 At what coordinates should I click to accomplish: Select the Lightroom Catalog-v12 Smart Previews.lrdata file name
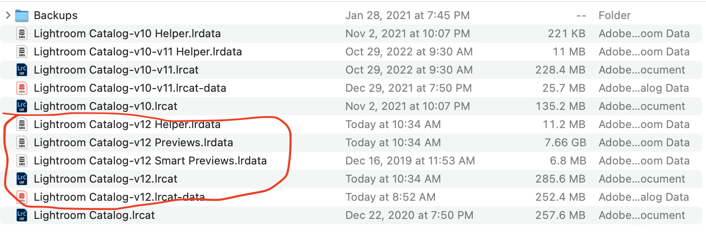point(150,161)
